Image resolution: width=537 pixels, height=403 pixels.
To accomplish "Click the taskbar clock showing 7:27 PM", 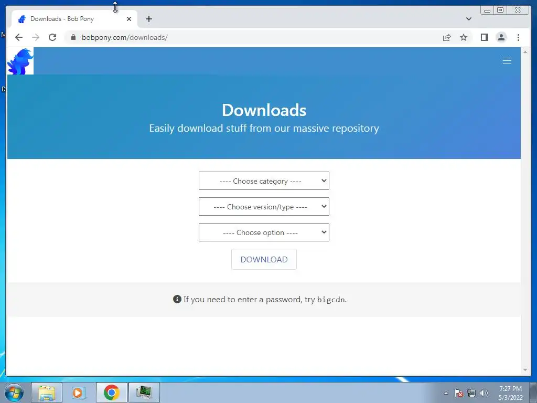I will pos(510,393).
